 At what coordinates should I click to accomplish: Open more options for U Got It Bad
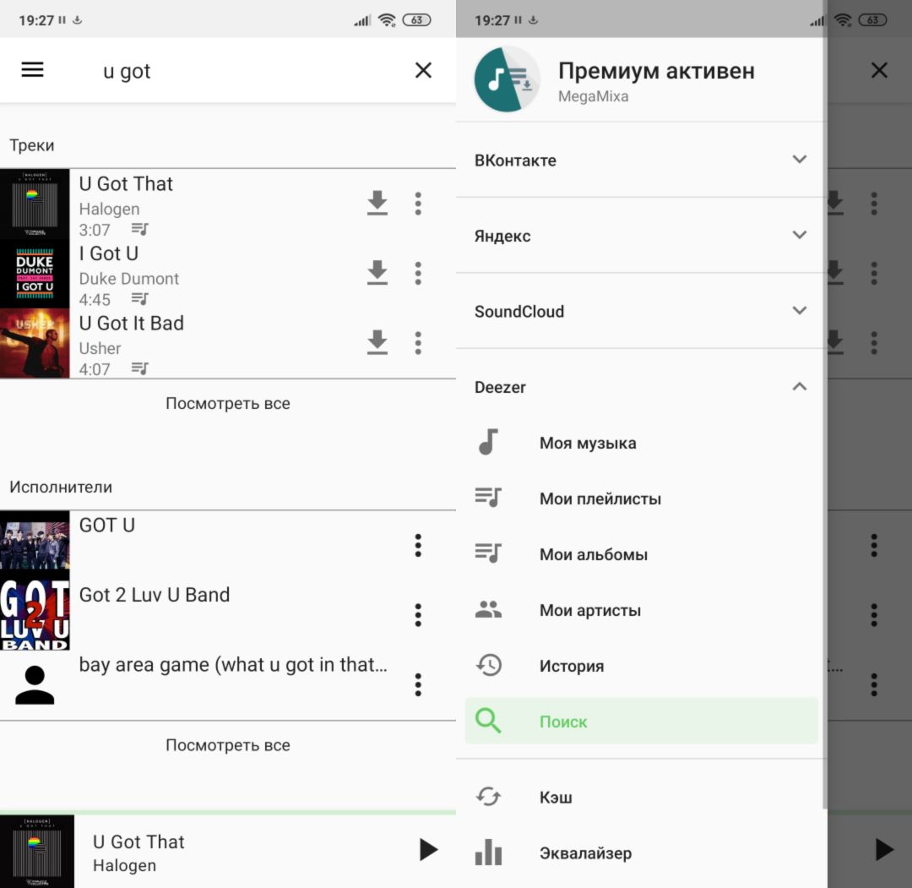(x=418, y=343)
